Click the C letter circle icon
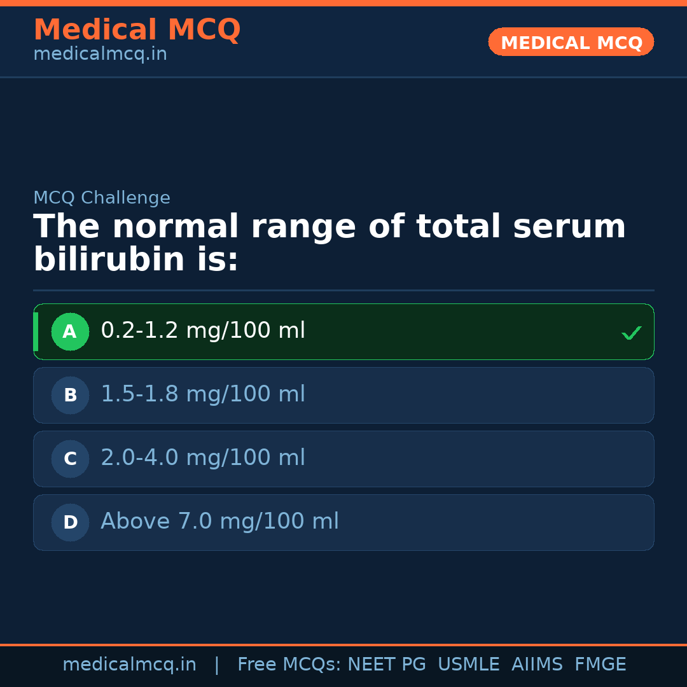 70,459
